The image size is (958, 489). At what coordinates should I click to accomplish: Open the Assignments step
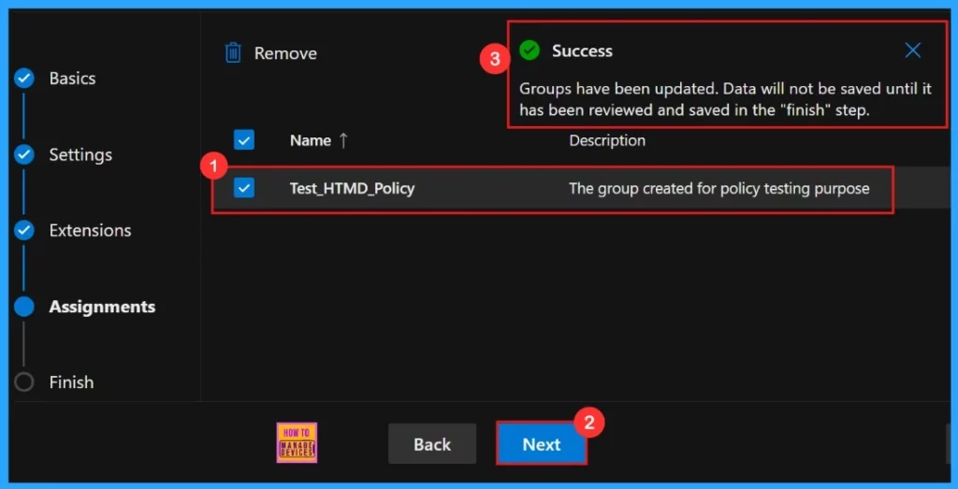[x=102, y=307]
